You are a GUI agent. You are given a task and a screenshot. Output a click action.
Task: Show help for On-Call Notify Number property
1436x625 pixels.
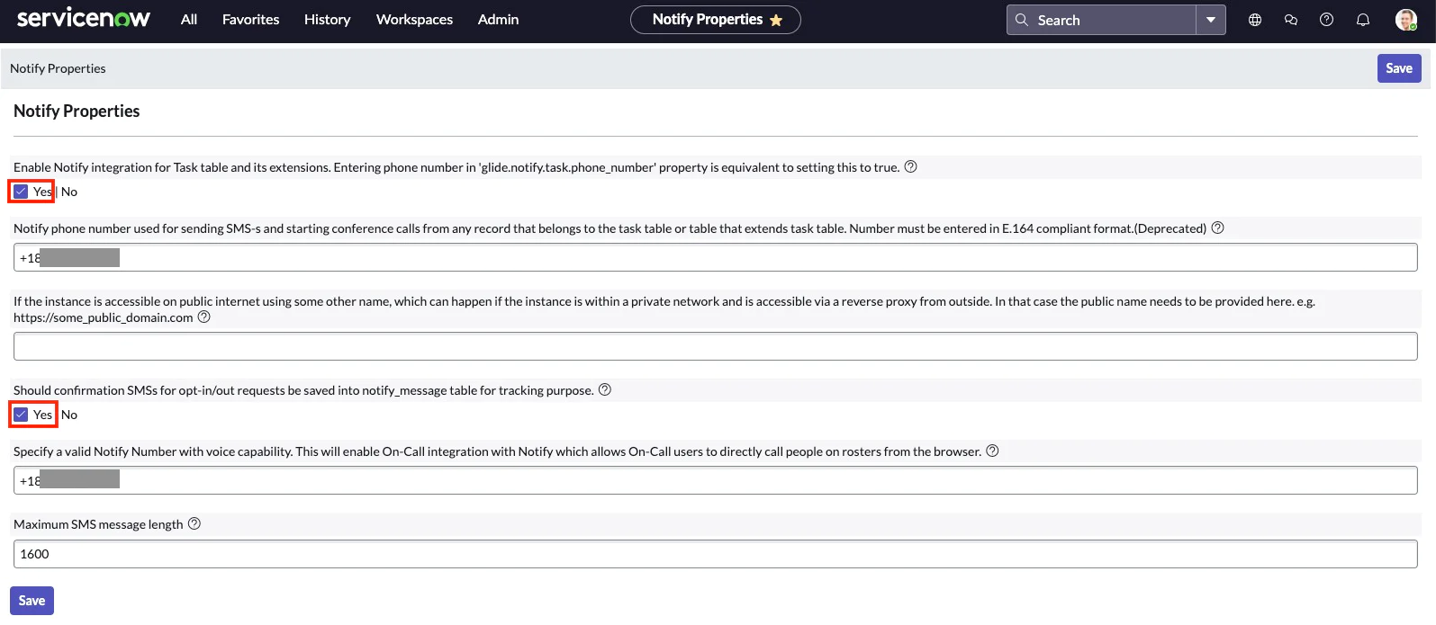(993, 451)
